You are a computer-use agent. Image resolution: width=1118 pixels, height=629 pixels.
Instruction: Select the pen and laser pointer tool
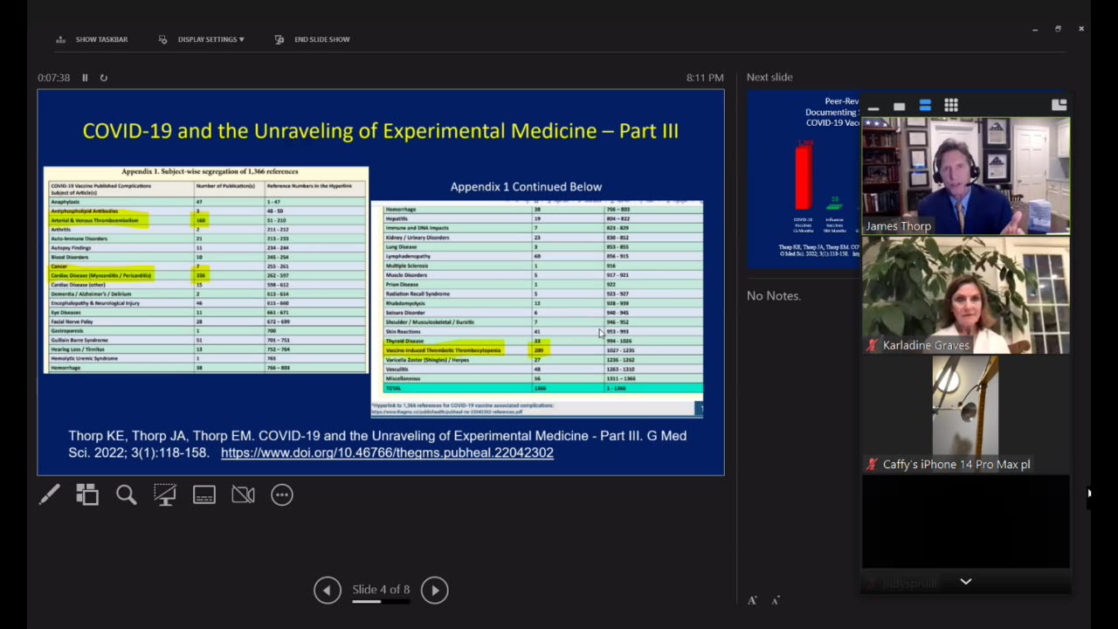click(x=49, y=494)
